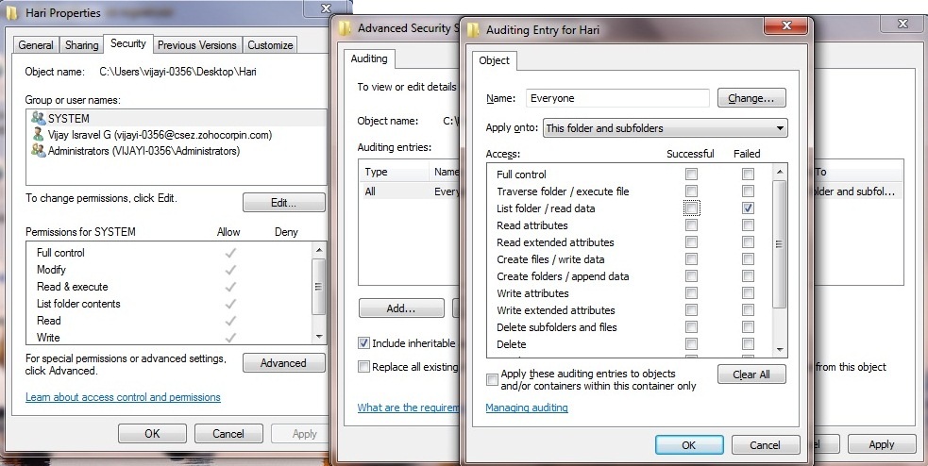Open What are the requirements link
This screenshot has height=466, width=928.
(409, 408)
